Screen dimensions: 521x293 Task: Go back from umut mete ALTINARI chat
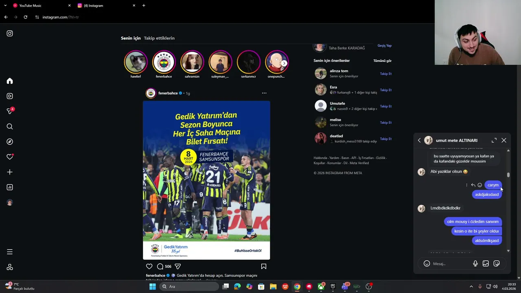pos(419,140)
